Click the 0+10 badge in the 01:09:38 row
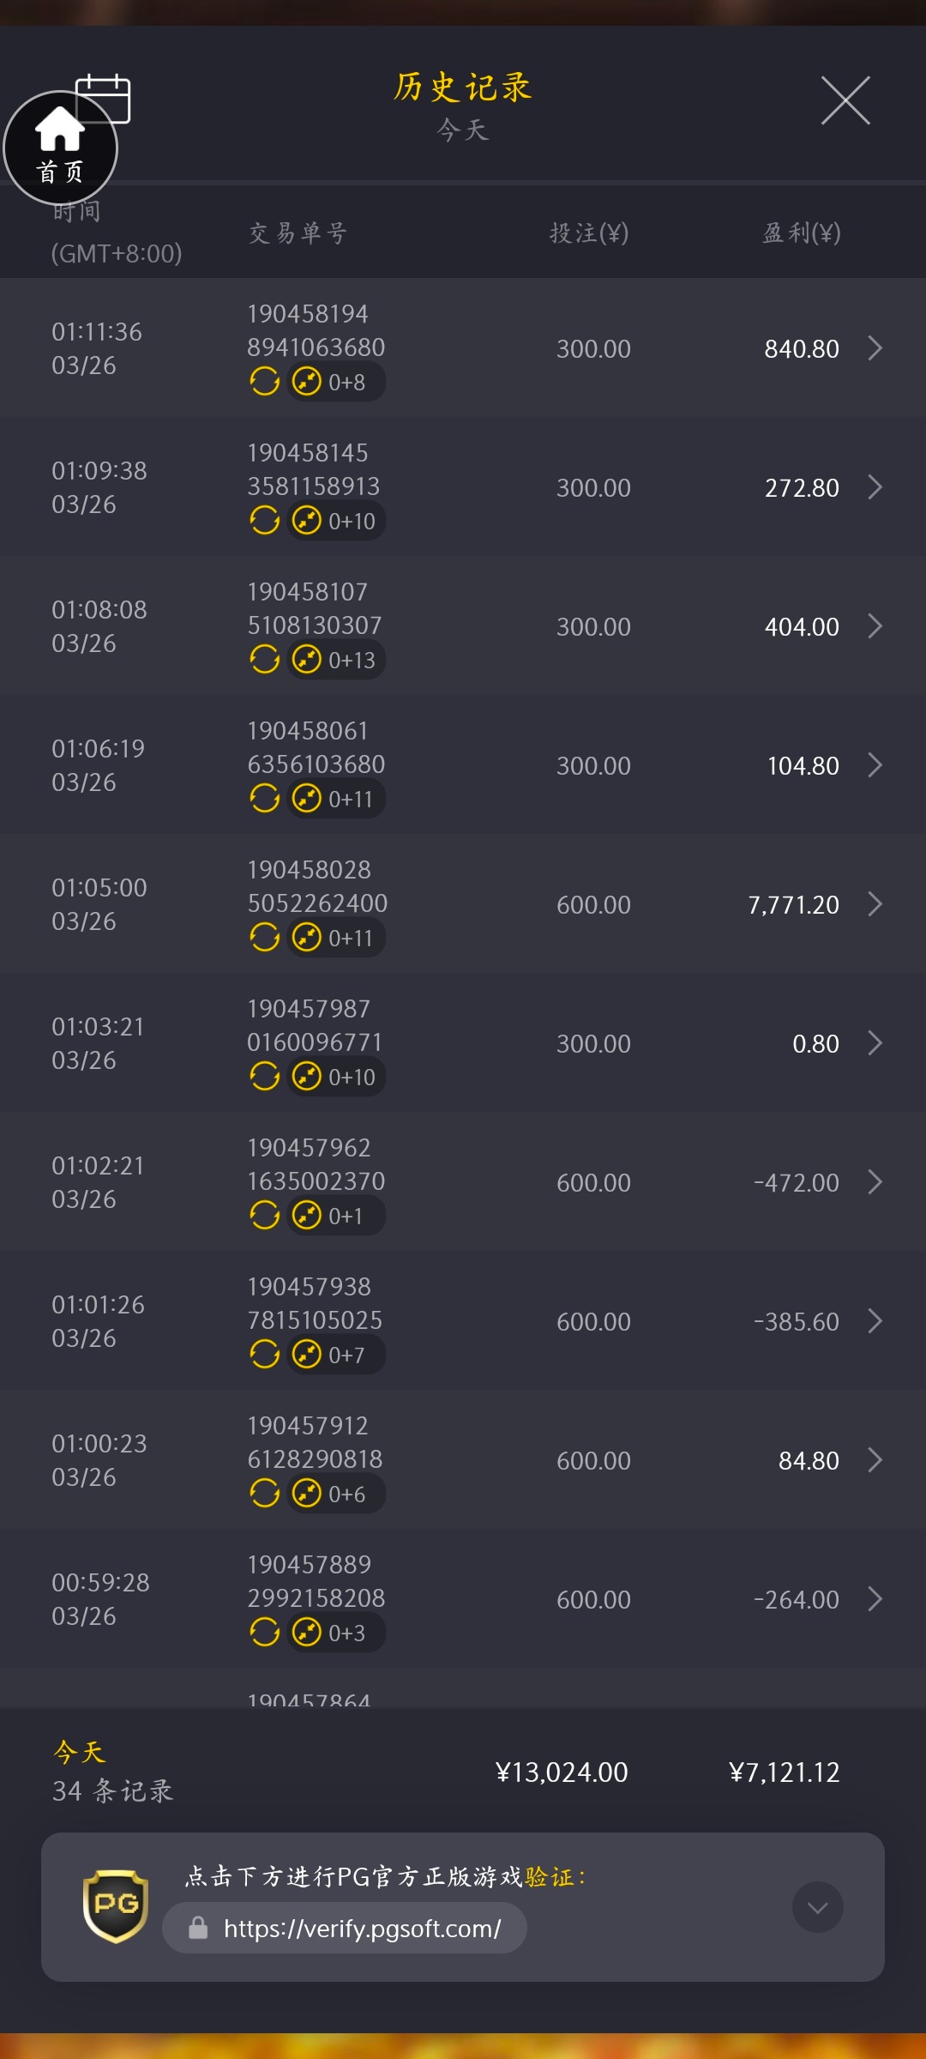The image size is (926, 2059). (x=336, y=521)
